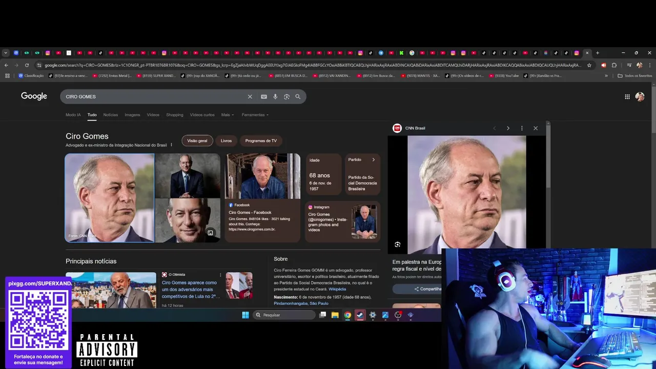Open Photos app on taskbar
The height and width of the screenshot is (369, 656).
[x=385, y=315]
